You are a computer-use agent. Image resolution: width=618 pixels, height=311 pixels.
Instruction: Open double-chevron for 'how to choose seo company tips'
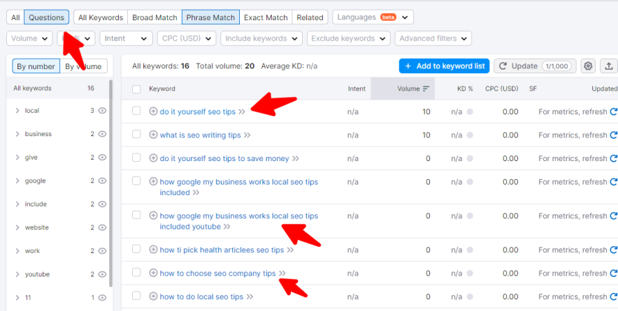[282, 273]
